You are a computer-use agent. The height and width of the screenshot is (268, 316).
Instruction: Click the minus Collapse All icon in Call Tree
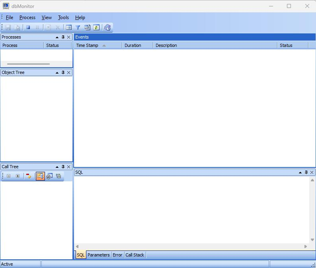tap(8, 176)
